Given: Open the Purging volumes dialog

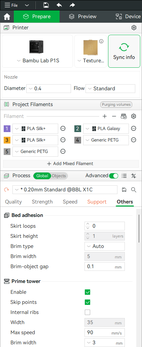Looking at the screenshot, I should [x=116, y=104].
